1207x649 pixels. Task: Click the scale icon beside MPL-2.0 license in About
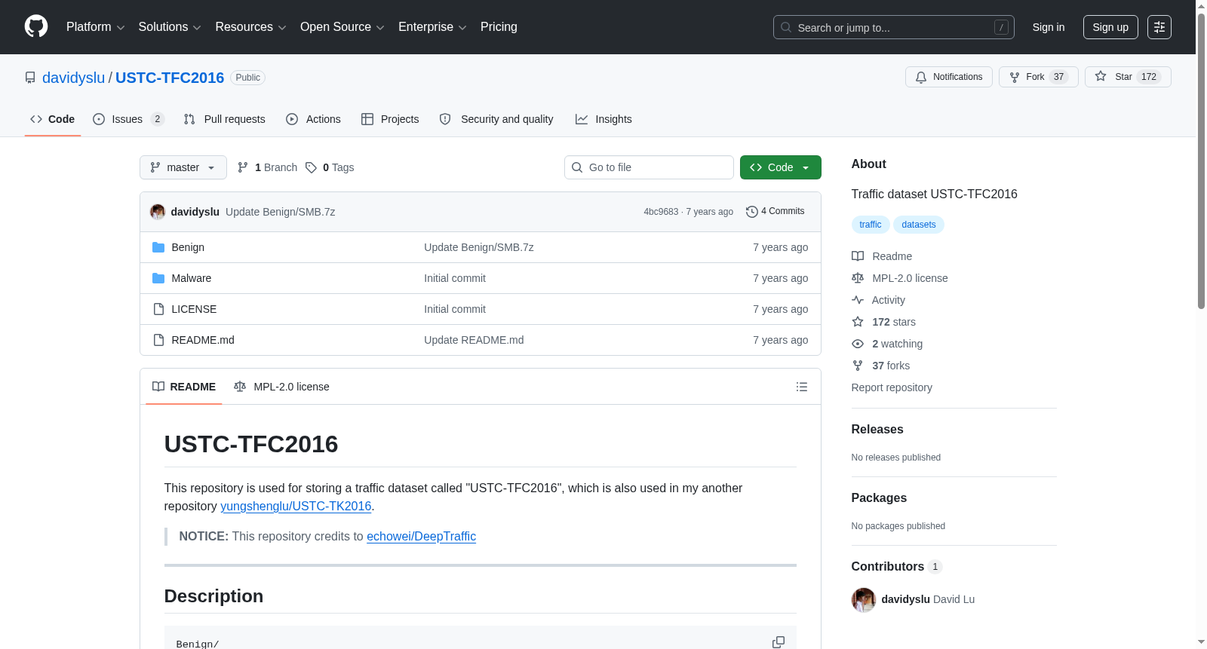click(858, 278)
